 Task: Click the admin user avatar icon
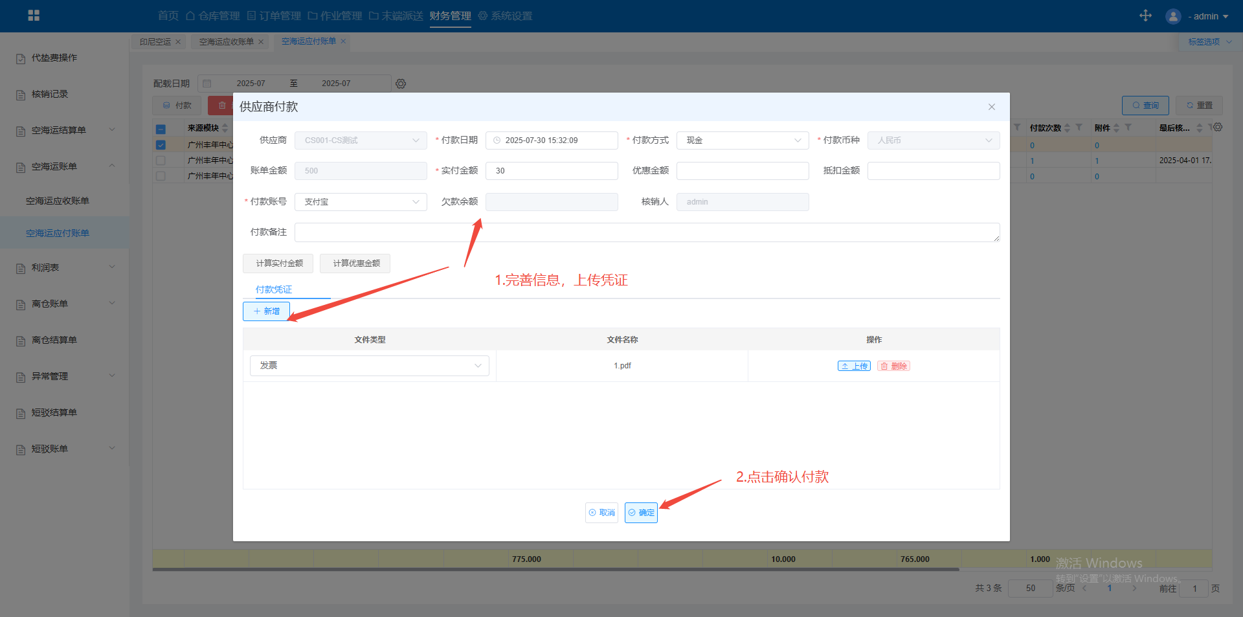click(1172, 16)
